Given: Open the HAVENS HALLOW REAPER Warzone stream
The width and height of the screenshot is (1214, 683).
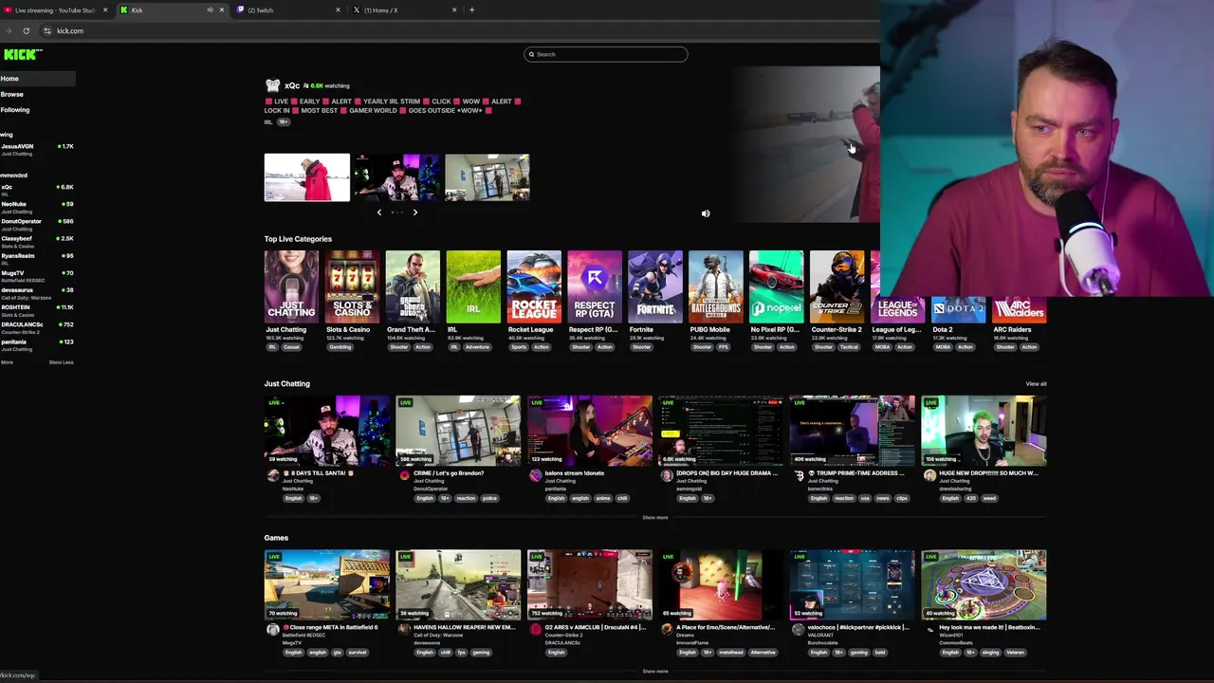Looking at the screenshot, I should pos(458,584).
